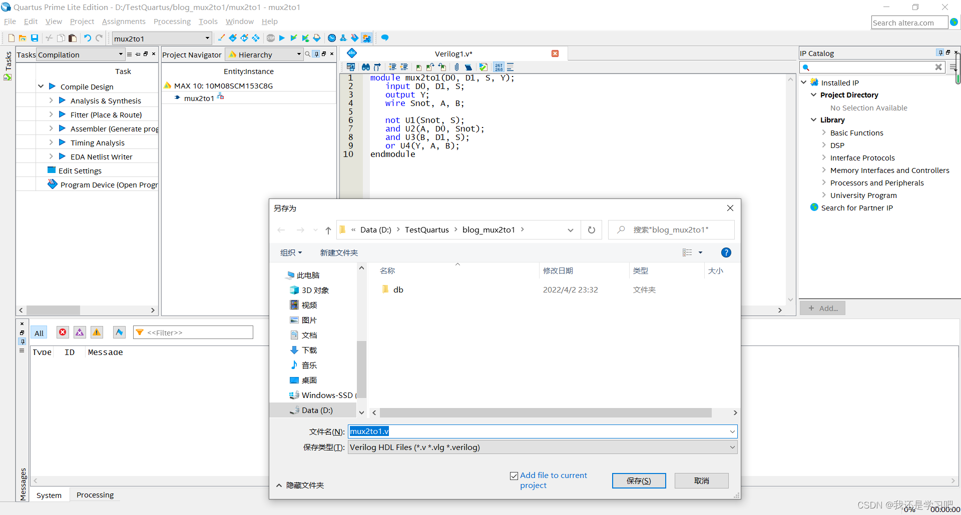This screenshot has height=515, width=961.
Task: Click Search for Partner IP link
Action: tap(856, 208)
